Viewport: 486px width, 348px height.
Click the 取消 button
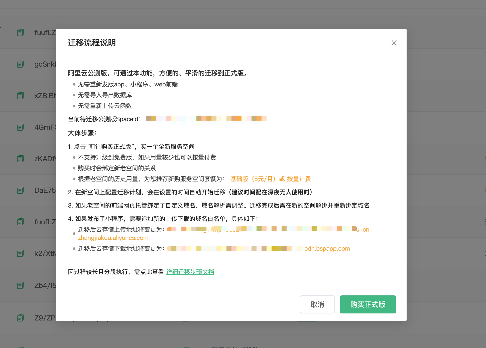click(x=317, y=304)
